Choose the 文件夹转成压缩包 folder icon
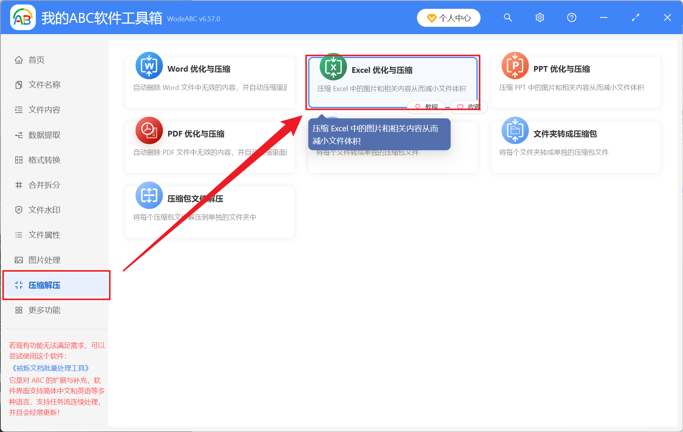 (x=515, y=130)
